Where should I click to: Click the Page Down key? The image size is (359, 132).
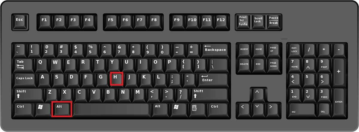pos(273,65)
